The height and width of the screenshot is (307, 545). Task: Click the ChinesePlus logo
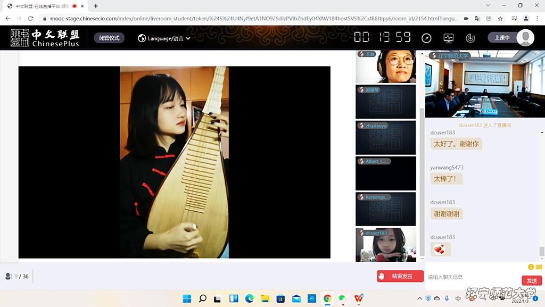click(x=45, y=38)
